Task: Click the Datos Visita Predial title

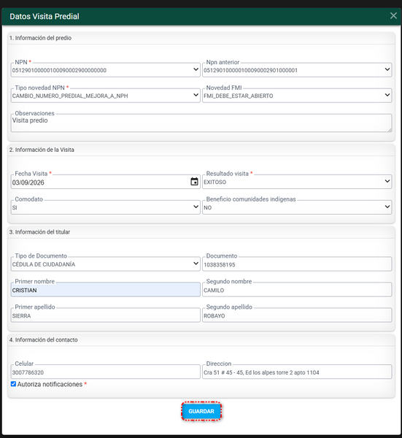Action: click(x=45, y=16)
